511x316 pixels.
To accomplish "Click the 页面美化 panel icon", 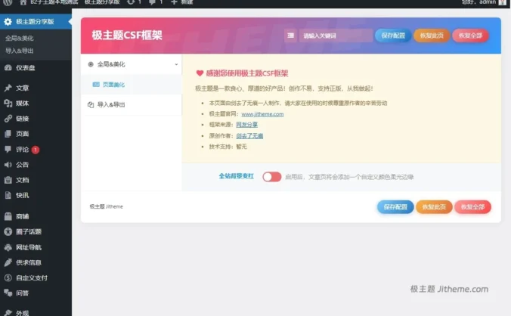I will [96, 85].
